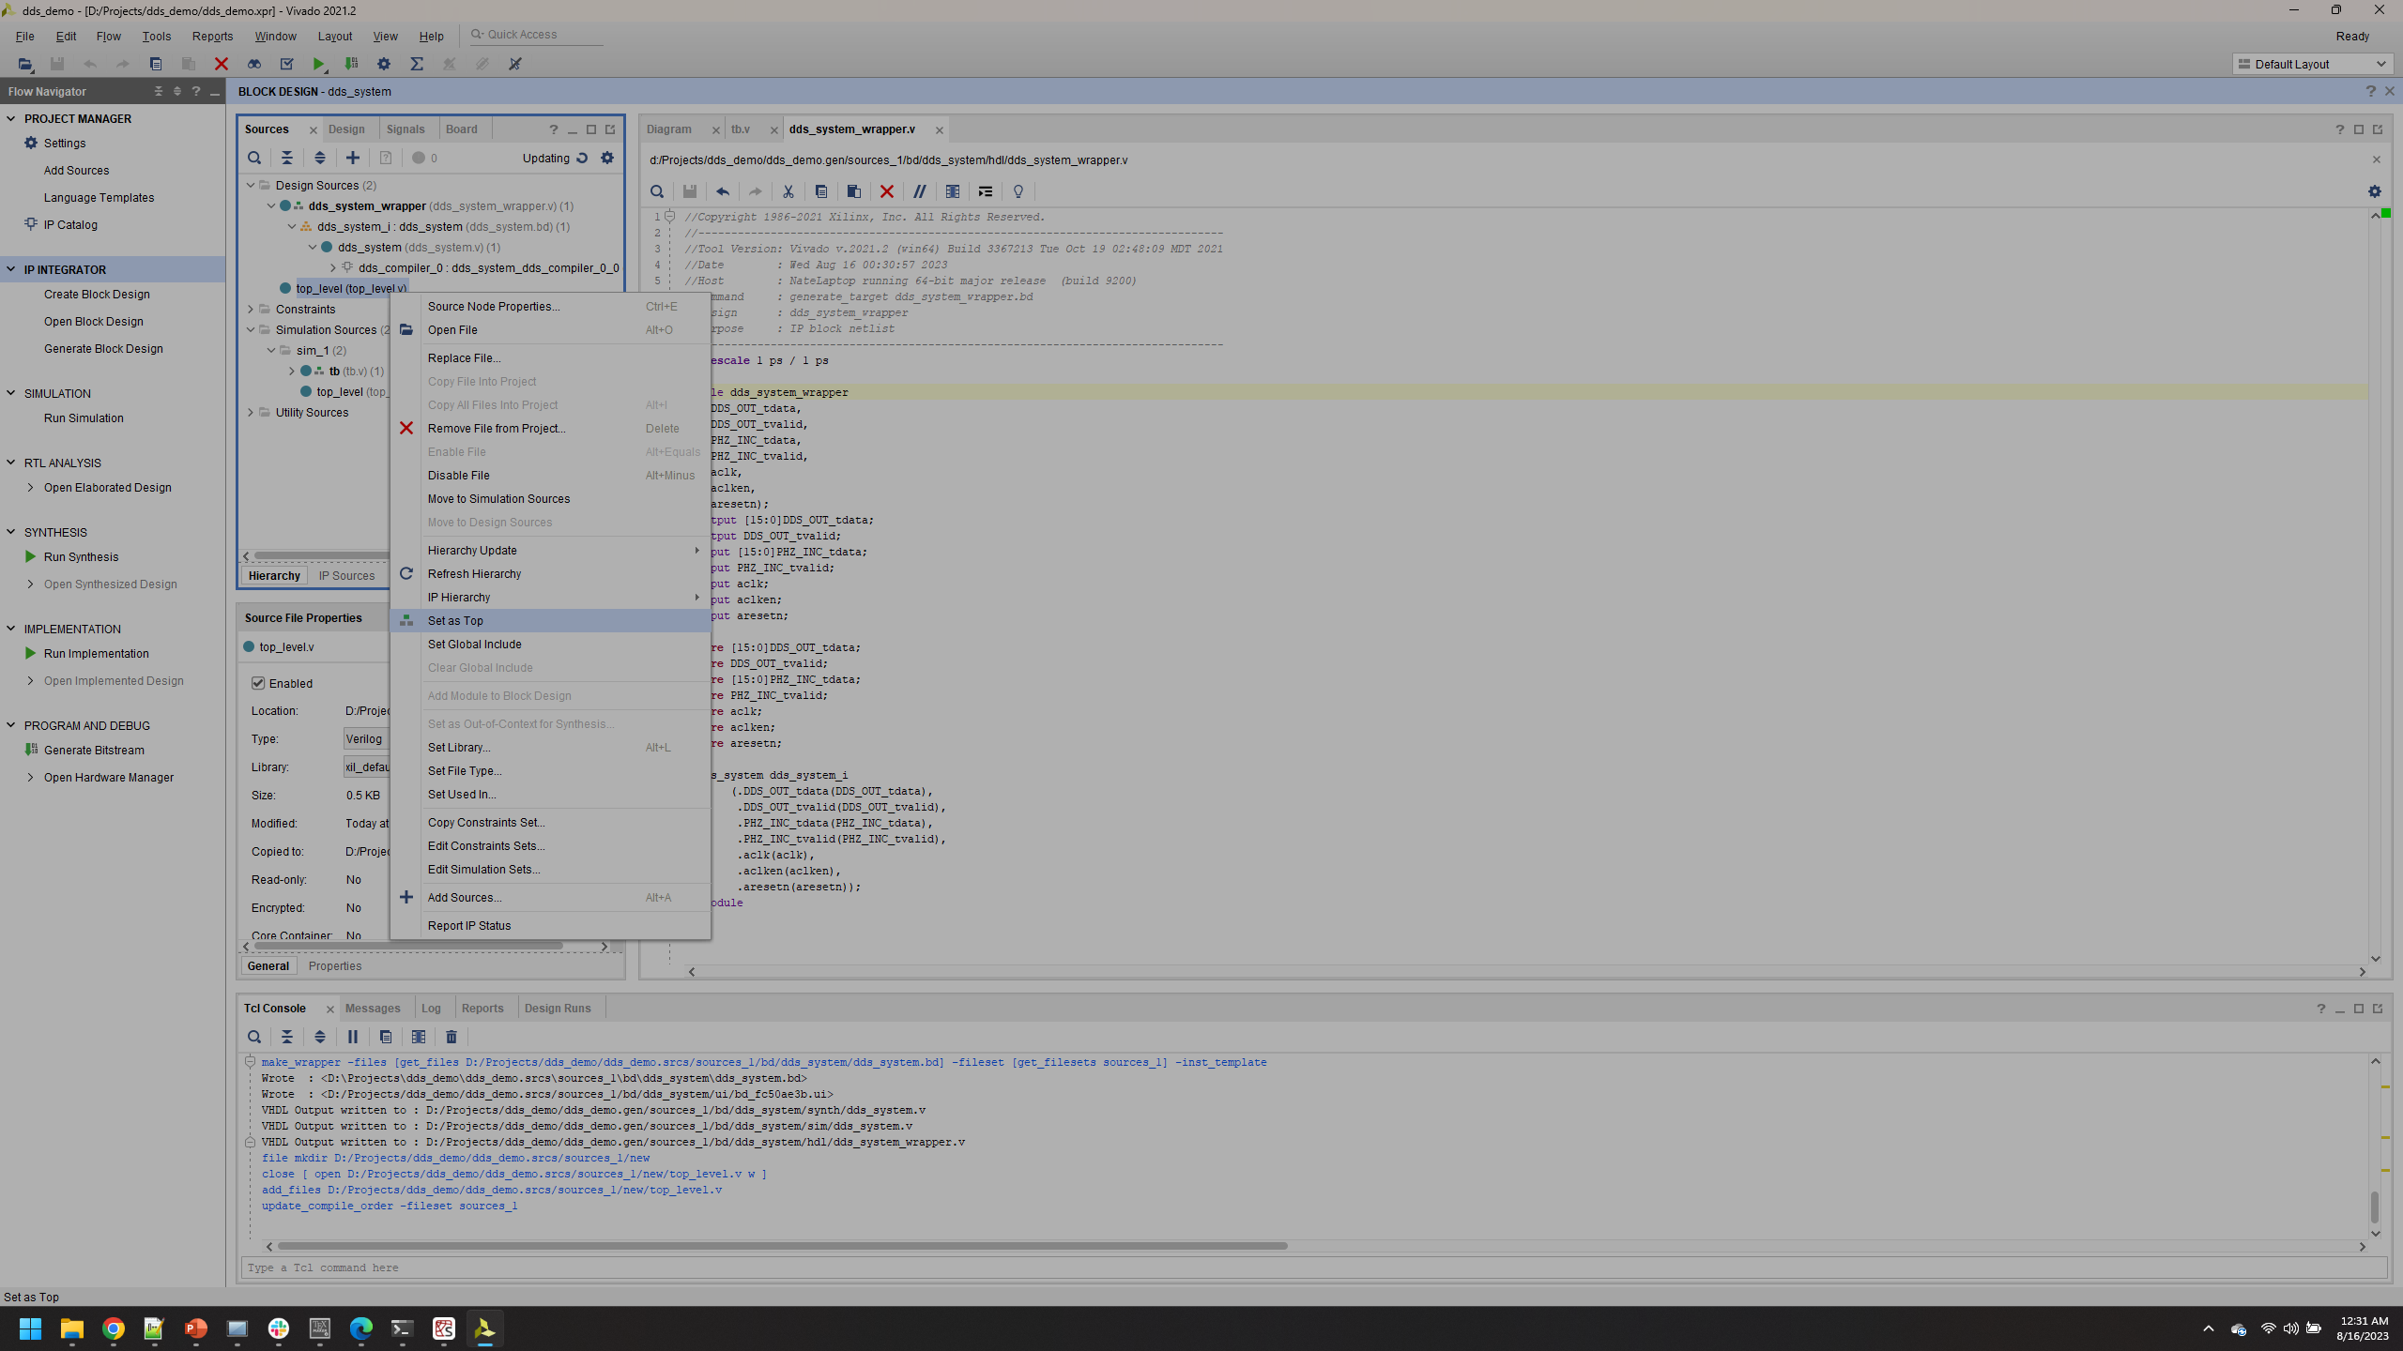Click the Toggle line comments icon
Screen dimensions: 2403x1351
[x=920, y=191]
